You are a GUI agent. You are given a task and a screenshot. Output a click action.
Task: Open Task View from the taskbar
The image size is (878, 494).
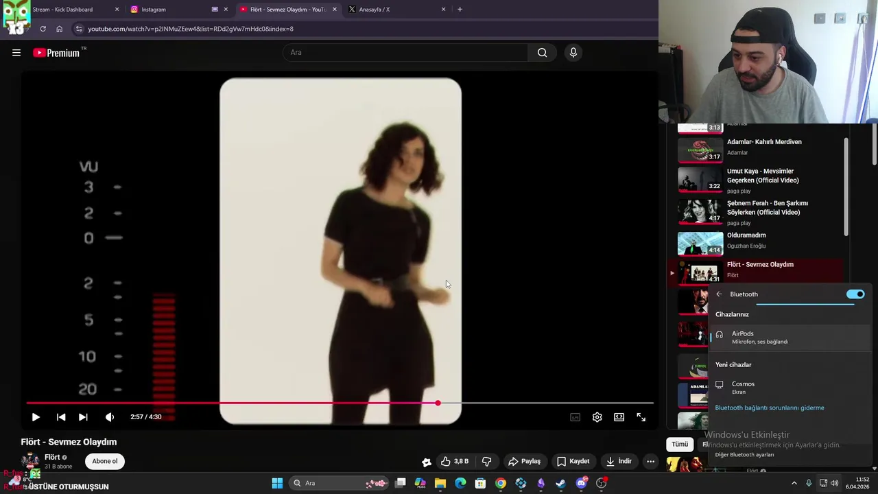pyautogui.click(x=401, y=483)
